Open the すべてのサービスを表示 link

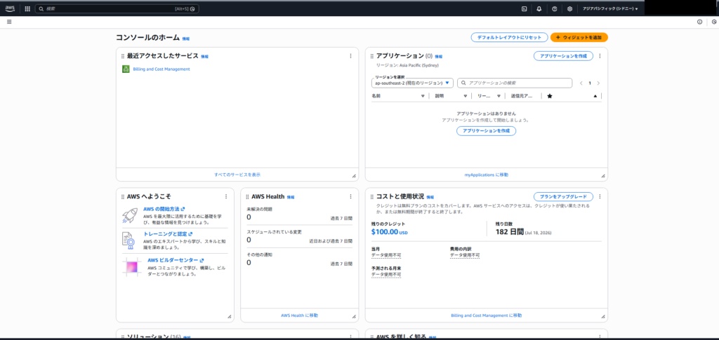[x=237, y=174]
